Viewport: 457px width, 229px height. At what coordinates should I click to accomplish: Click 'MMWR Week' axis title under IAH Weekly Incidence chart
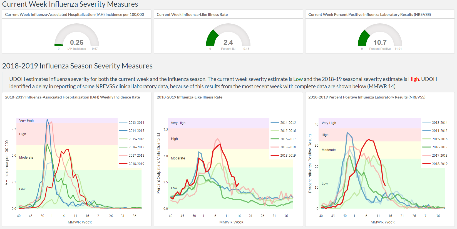coord(80,222)
